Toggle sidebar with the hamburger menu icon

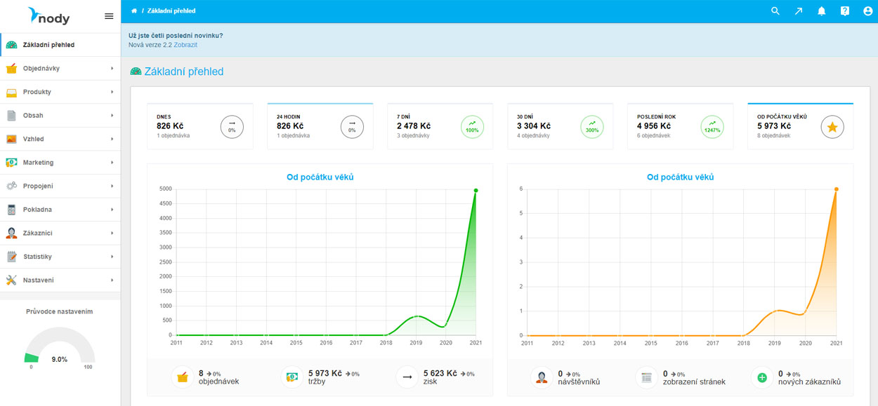109,16
